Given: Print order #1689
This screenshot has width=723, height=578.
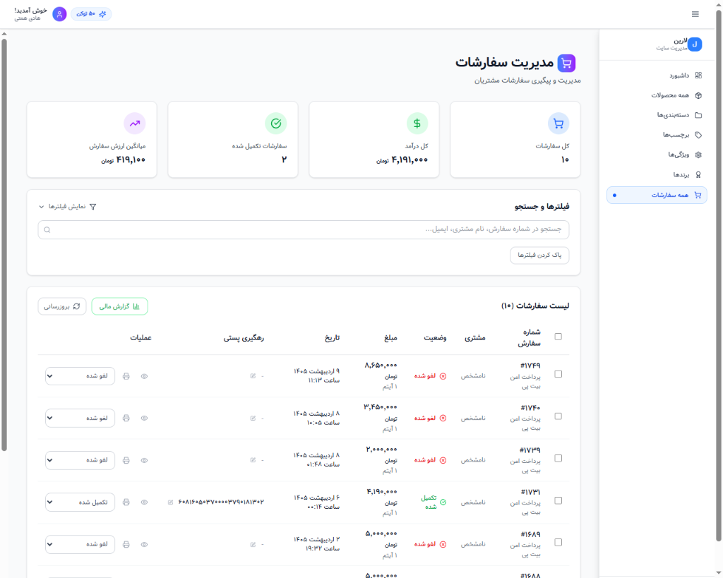Looking at the screenshot, I should point(126,544).
